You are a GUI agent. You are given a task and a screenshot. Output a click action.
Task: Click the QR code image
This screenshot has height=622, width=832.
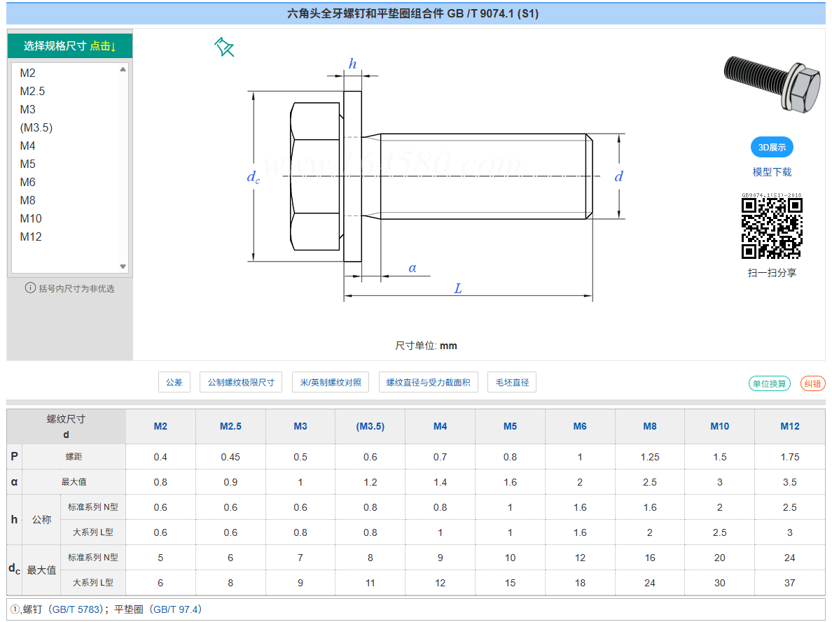click(772, 228)
